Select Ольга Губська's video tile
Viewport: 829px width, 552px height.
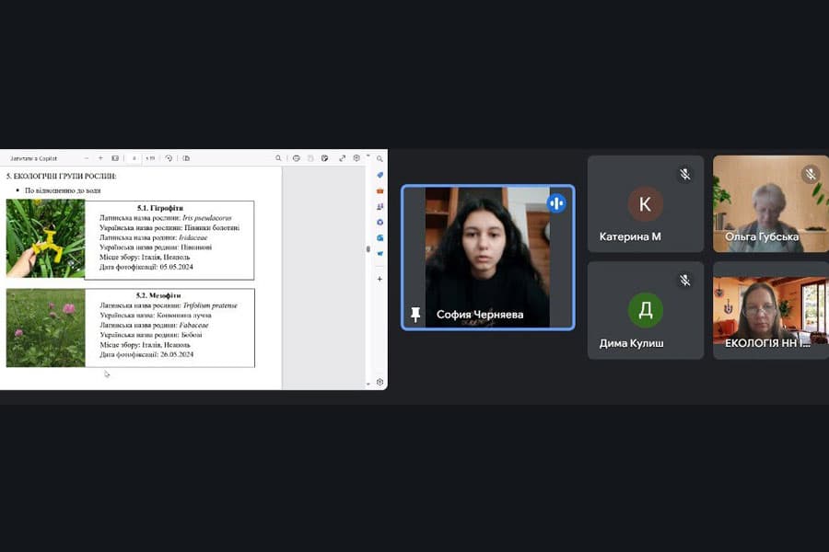770,204
